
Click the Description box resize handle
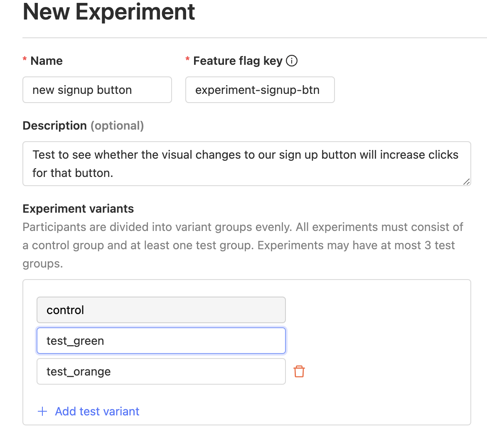coord(466,182)
